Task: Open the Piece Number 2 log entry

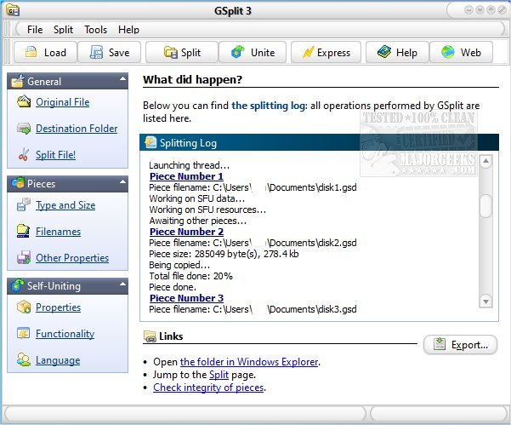Action: click(x=186, y=232)
